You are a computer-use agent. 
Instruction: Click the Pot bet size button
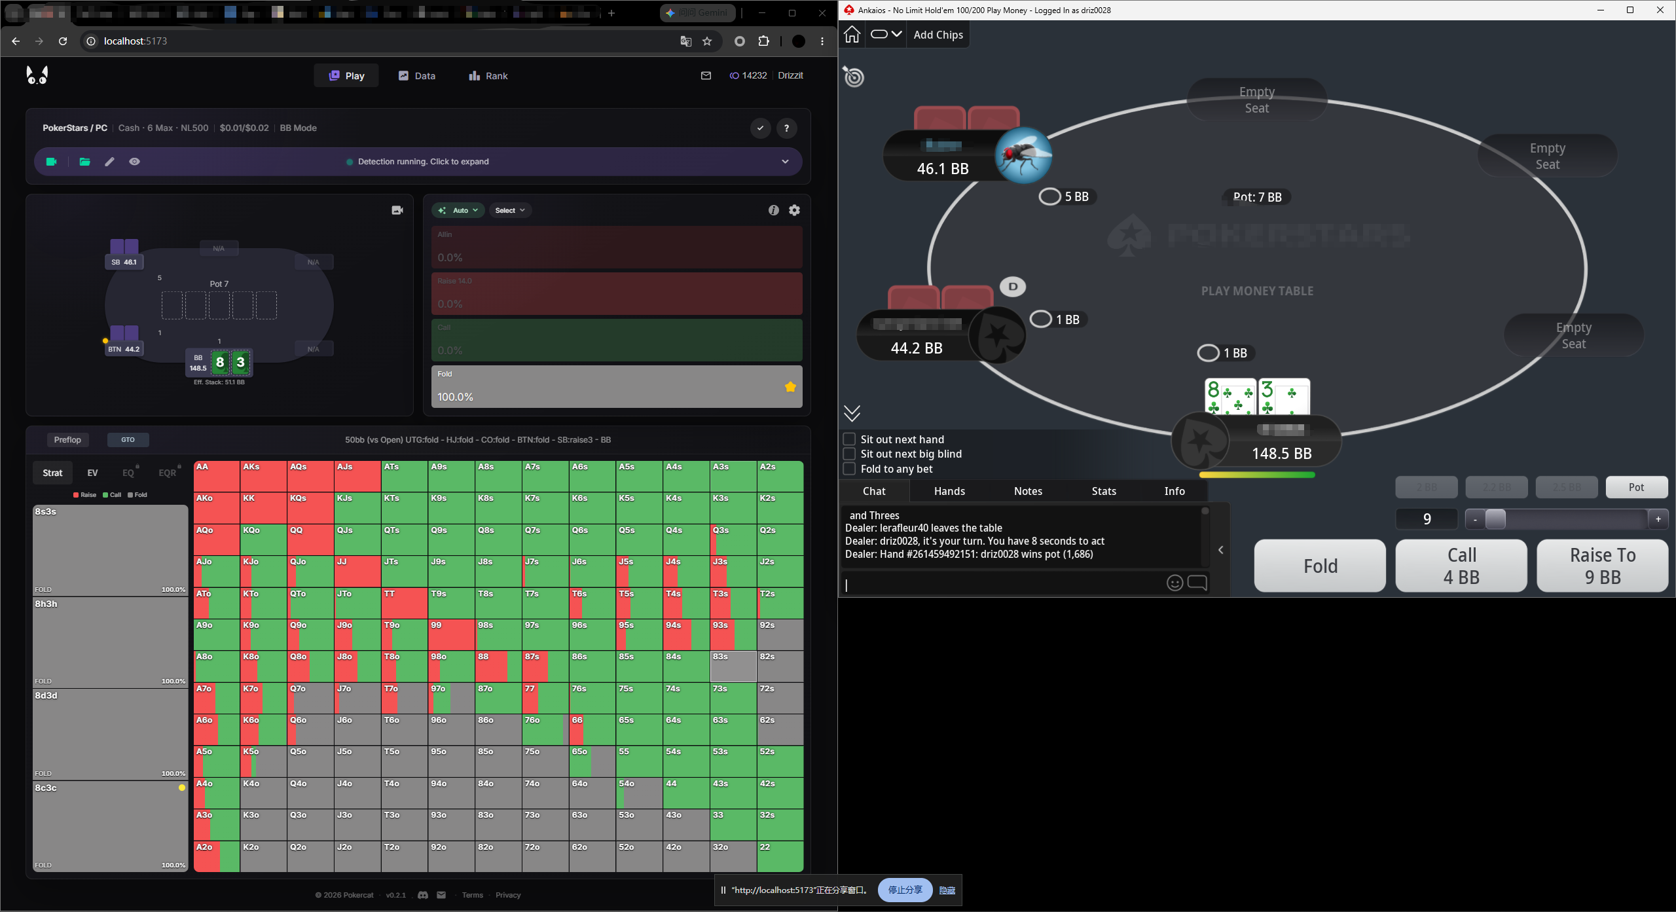1636,487
